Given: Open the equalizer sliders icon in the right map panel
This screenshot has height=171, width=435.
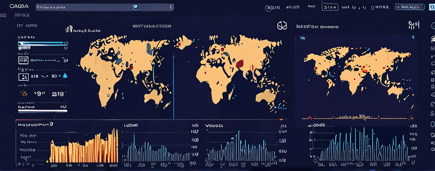Looking at the screenshot, I should click(414, 25).
